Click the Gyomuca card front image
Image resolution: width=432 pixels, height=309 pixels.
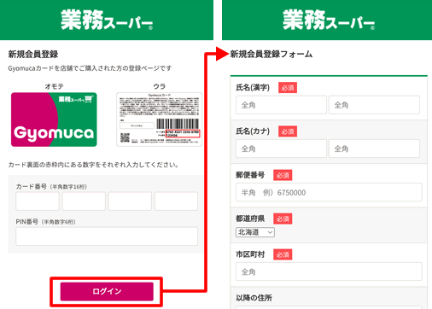click(54, 120)
